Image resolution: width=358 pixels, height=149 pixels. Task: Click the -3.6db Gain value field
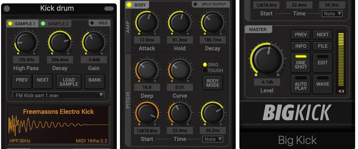click(94, 60)
